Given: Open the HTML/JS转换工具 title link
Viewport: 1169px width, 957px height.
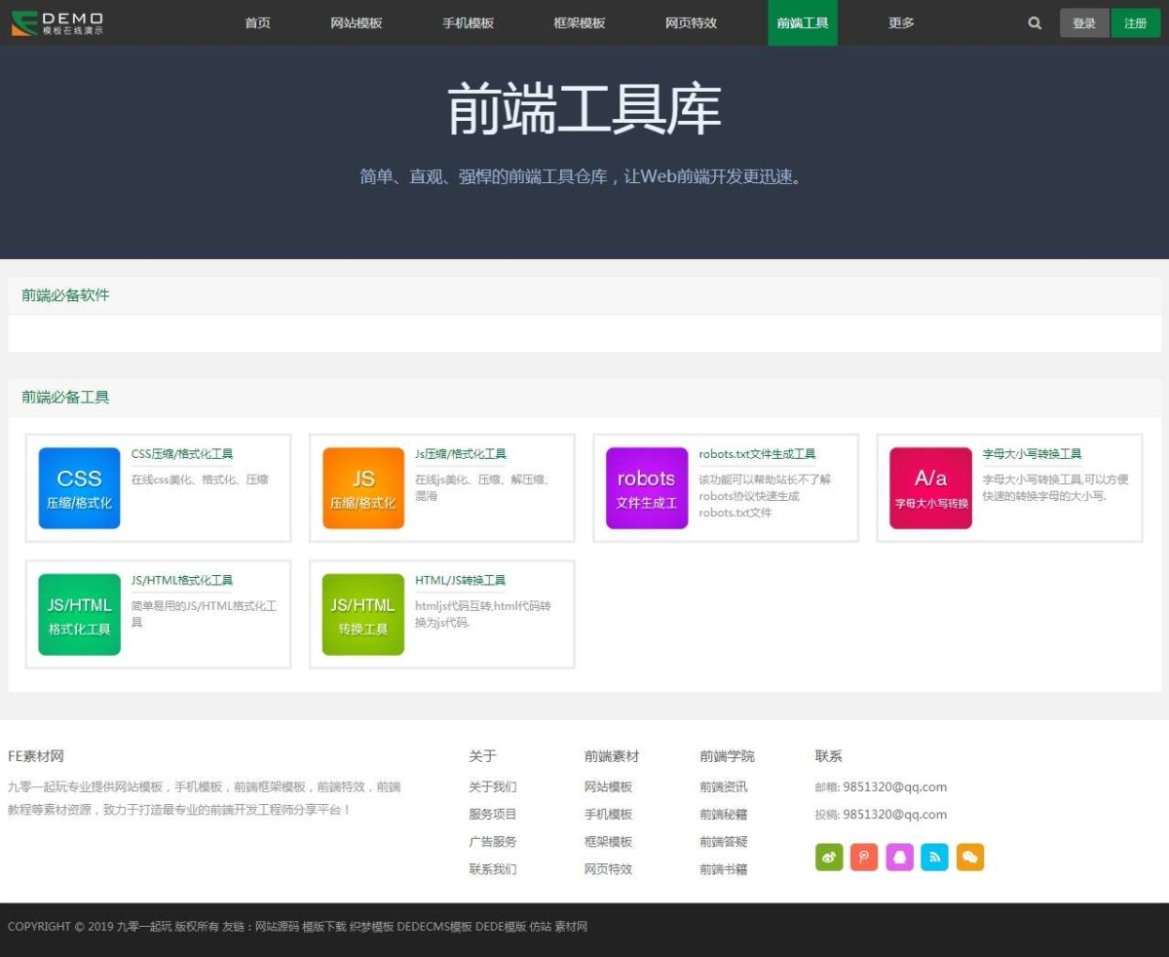Looking at the screenshot, I should (460, 581).
